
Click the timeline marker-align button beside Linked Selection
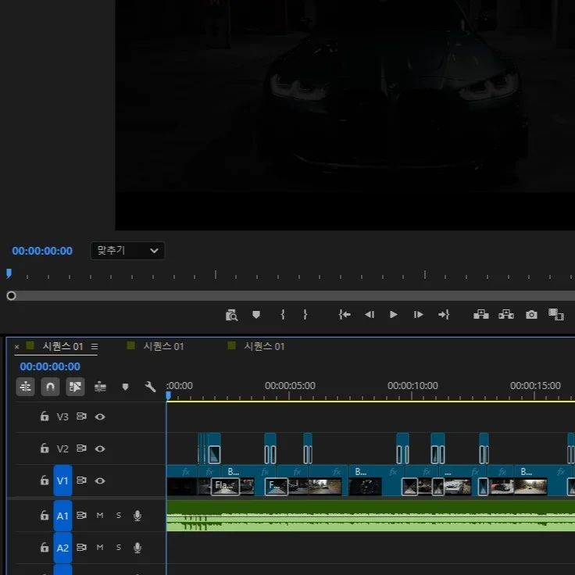pos(100,387)
